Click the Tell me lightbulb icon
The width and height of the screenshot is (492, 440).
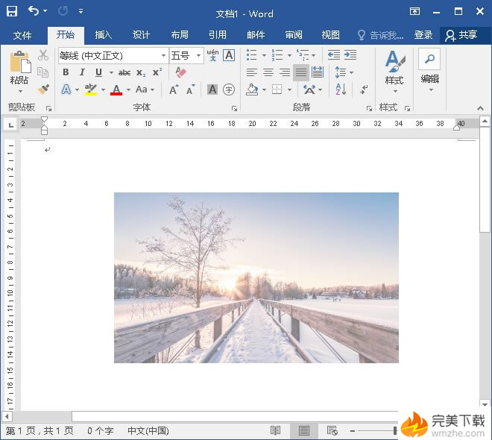(x=362, y=35)
